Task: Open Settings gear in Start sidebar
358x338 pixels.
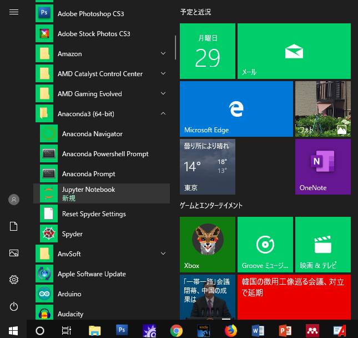Action: [x=14, y=280]
